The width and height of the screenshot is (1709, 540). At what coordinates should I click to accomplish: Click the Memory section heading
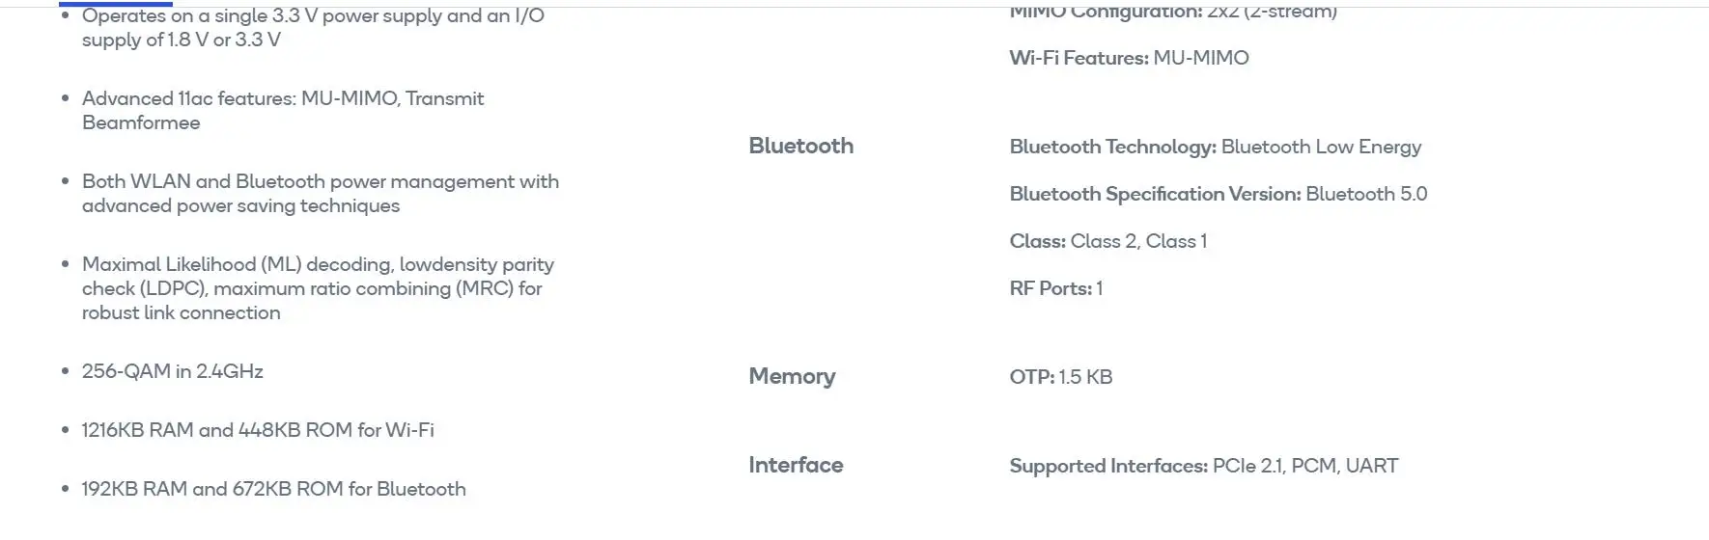(x=792, y=376)
